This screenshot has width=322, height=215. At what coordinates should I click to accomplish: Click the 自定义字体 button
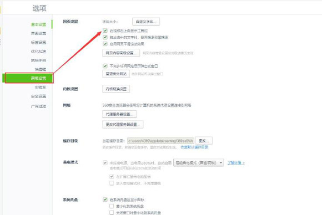pos(146,22)
